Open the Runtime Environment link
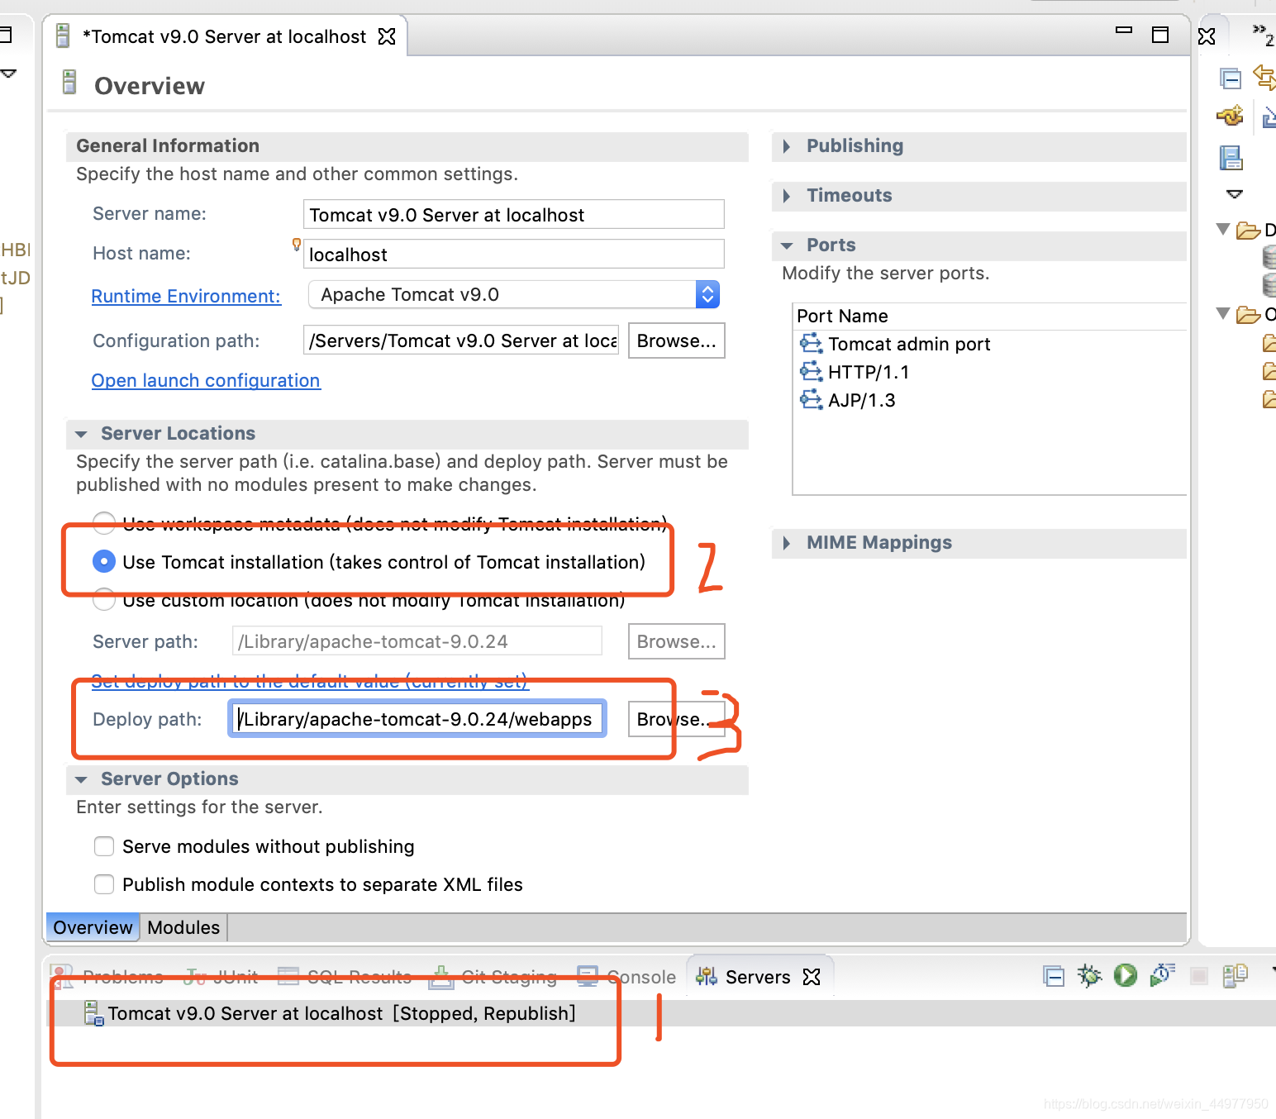 click(x=186, y=296)
